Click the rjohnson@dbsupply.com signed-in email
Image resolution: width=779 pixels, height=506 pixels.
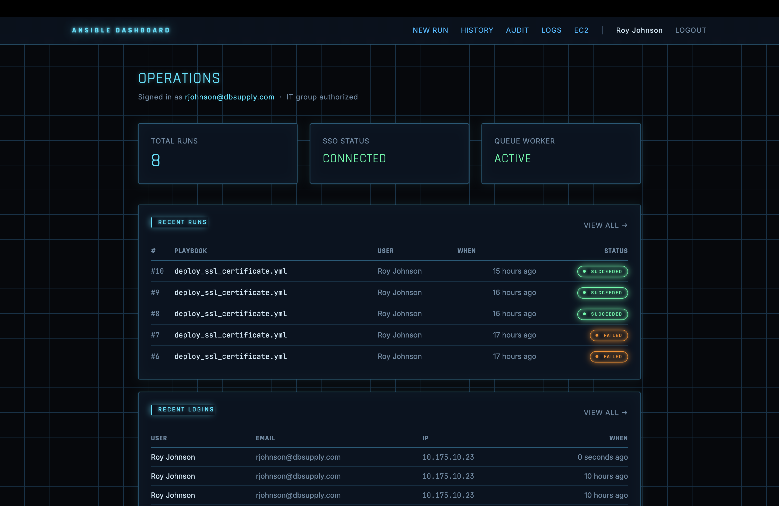coord(230,97)
